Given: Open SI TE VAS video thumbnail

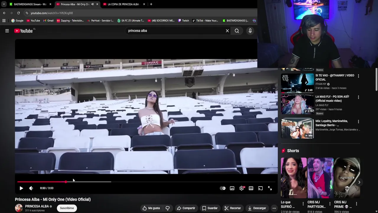Looking at the screenshot, I should pos(297,83).
